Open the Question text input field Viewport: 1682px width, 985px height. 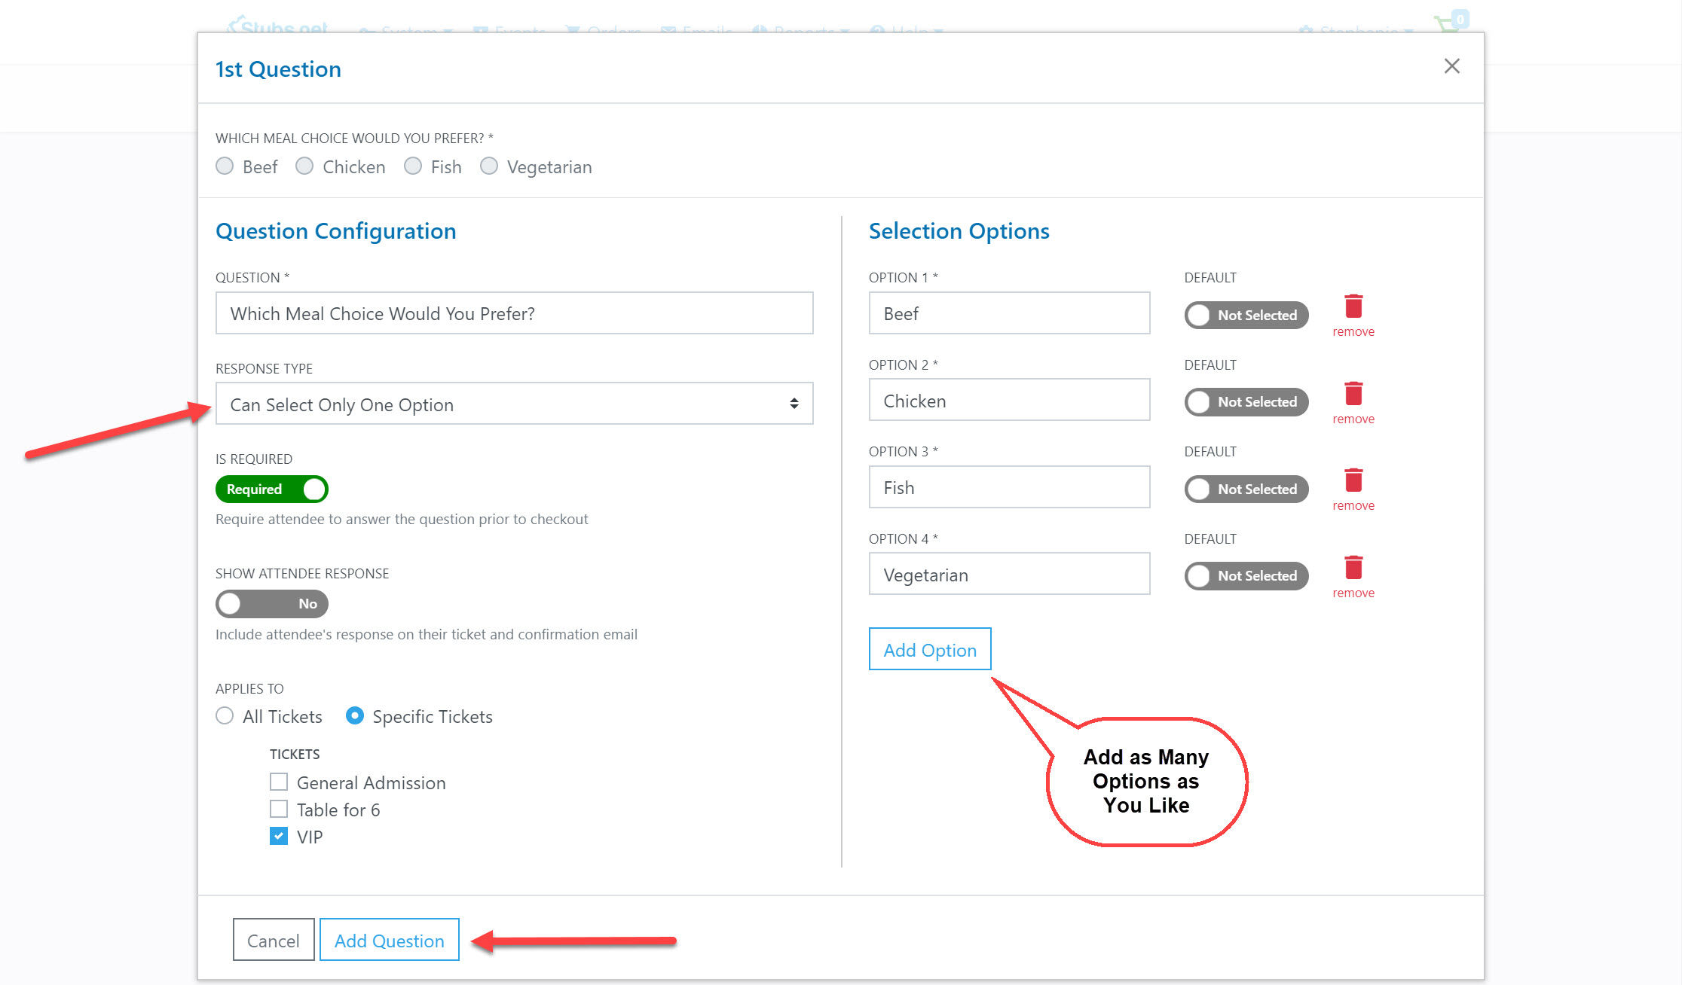coord(514,313)
